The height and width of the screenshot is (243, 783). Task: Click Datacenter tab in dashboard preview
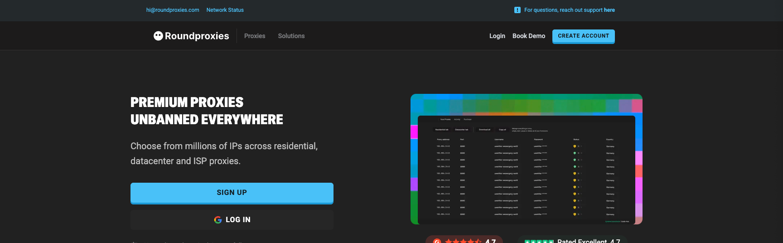(462, 130)
